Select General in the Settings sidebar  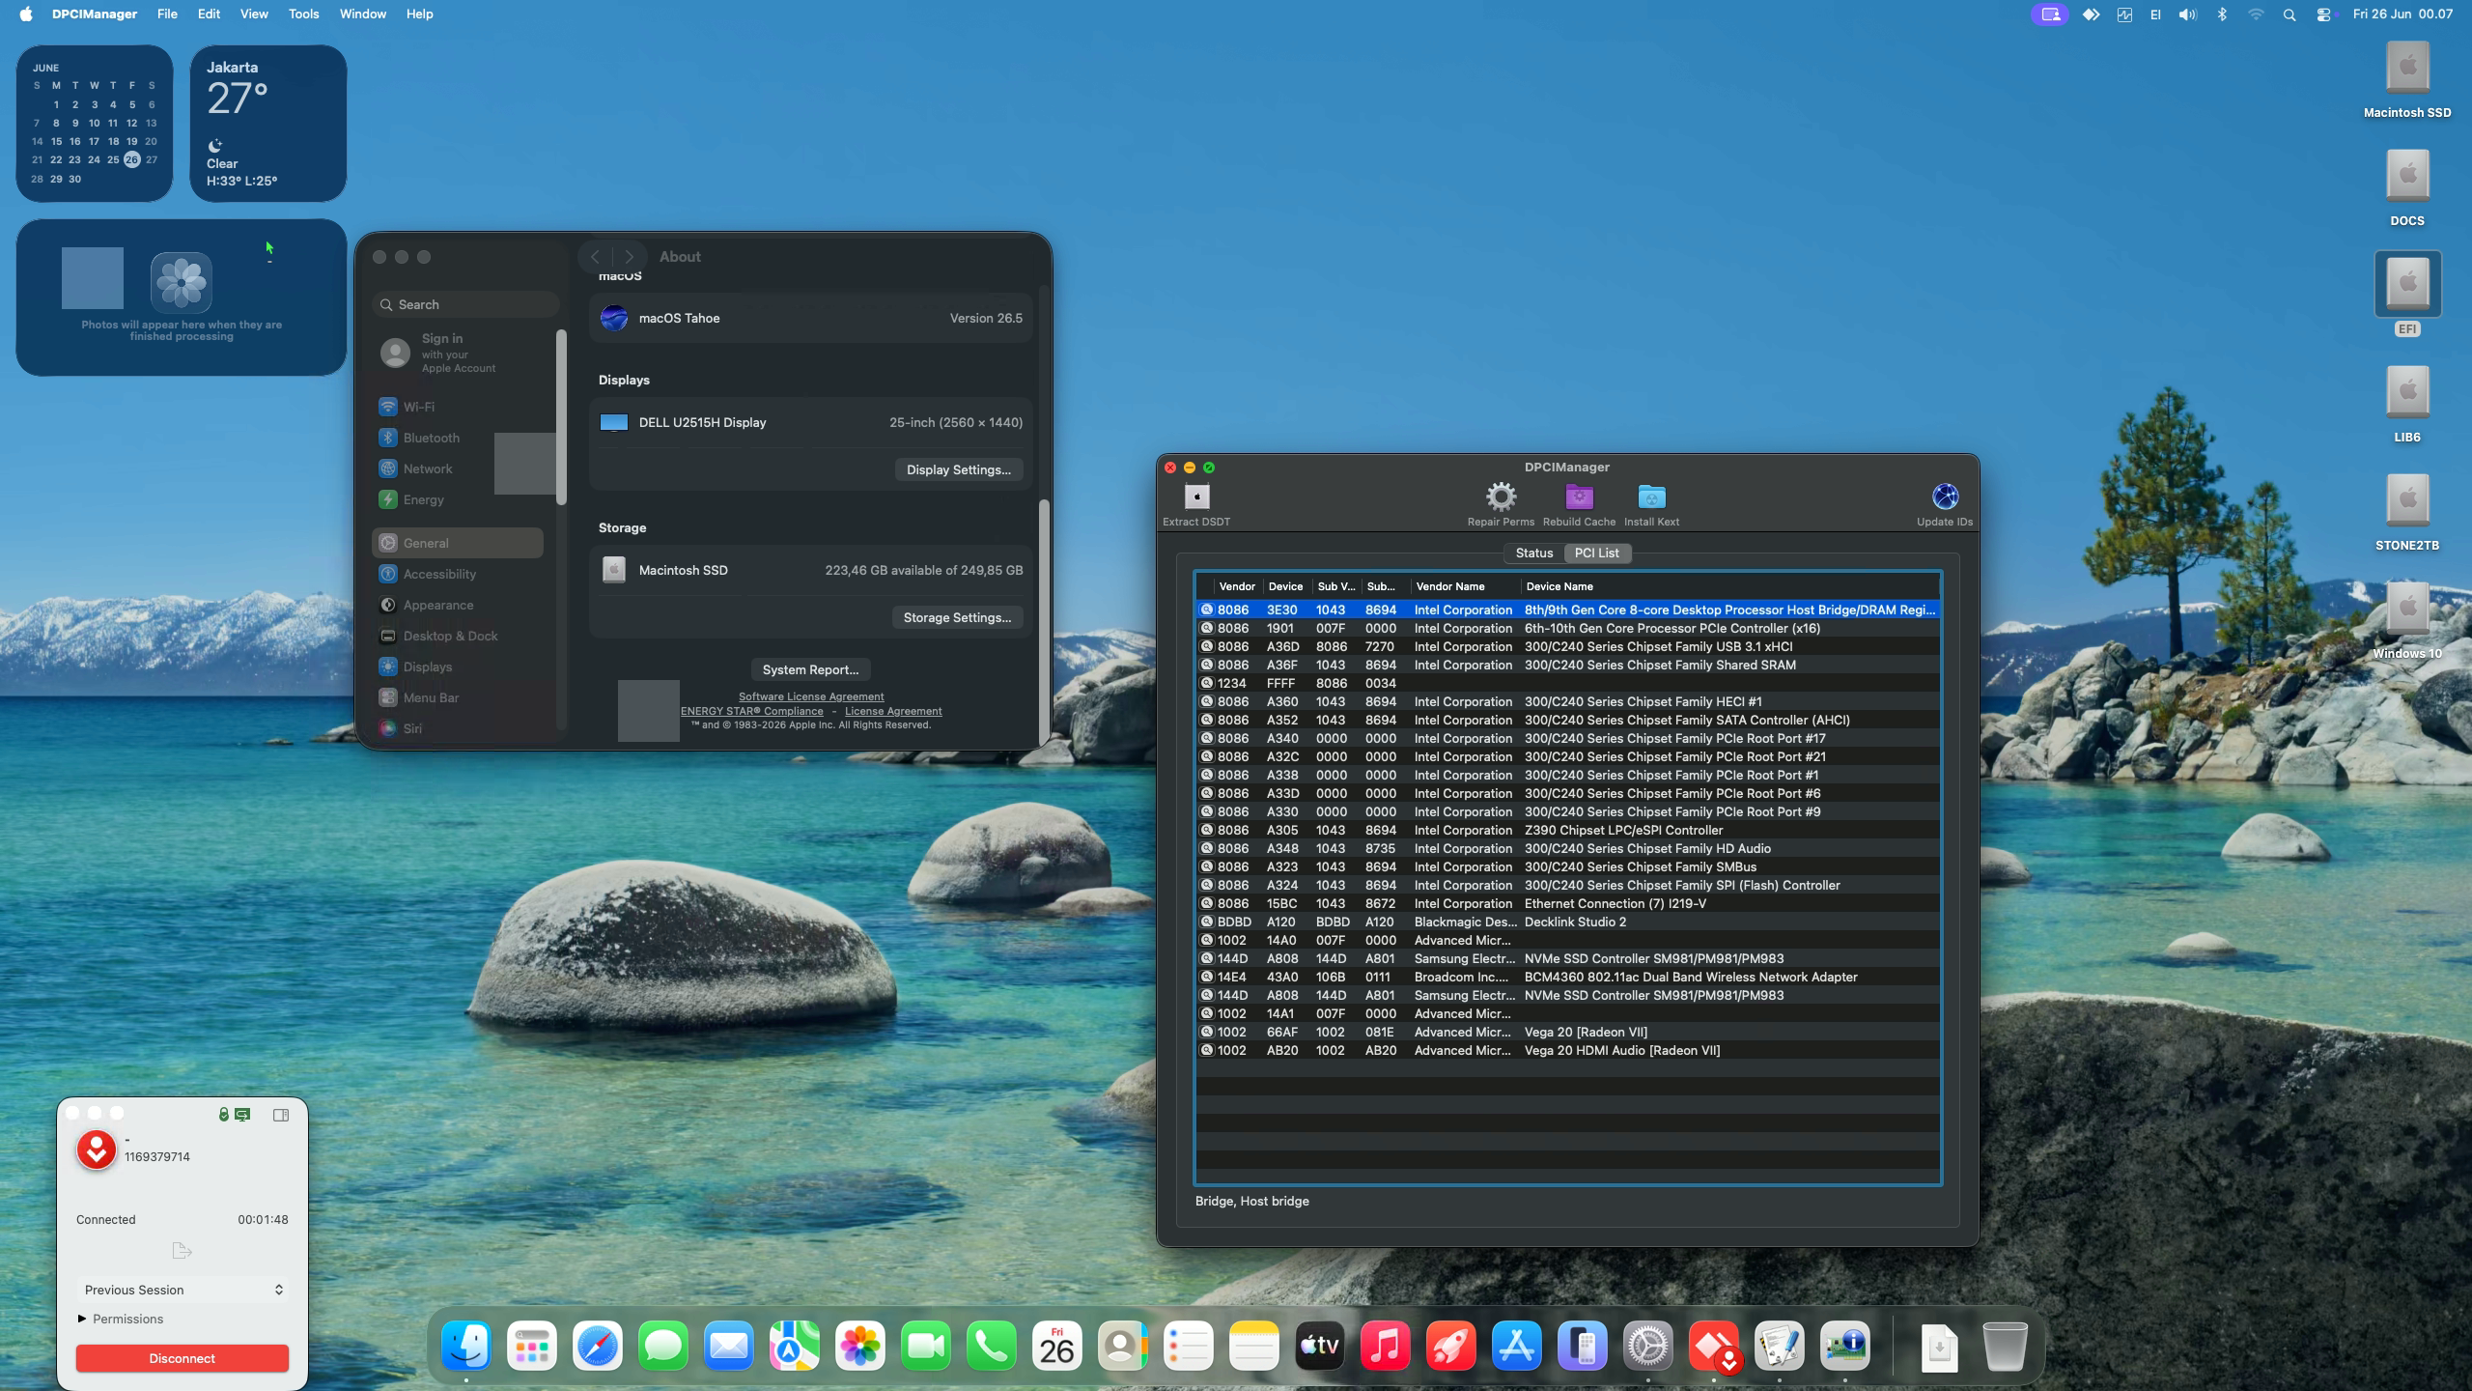[458, 543]
